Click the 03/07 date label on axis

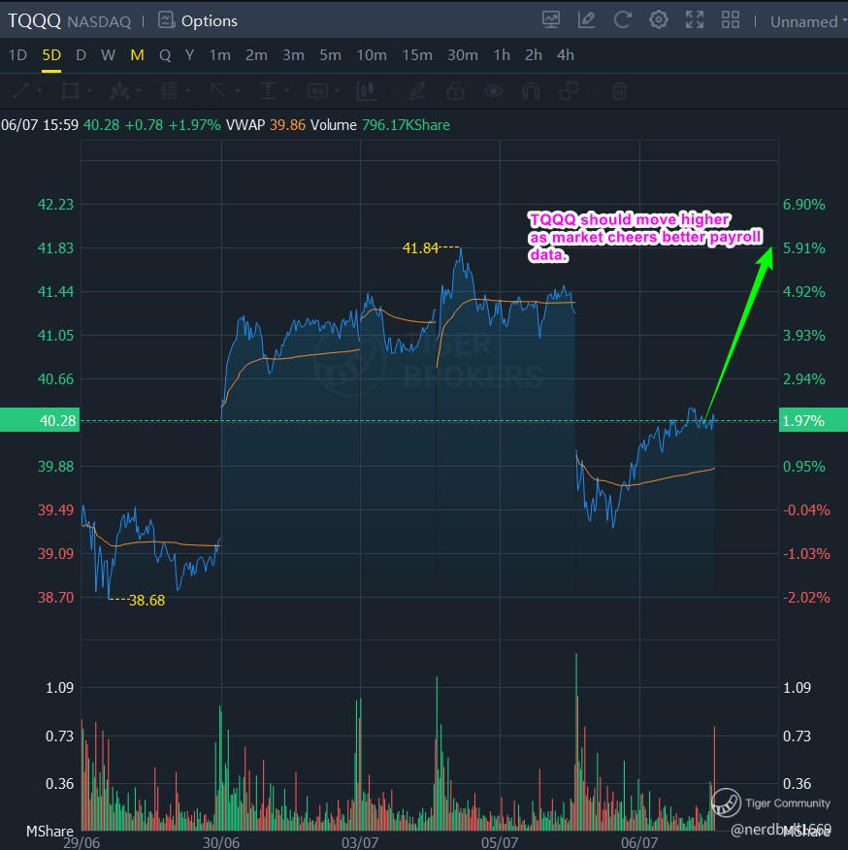[360, 842]
